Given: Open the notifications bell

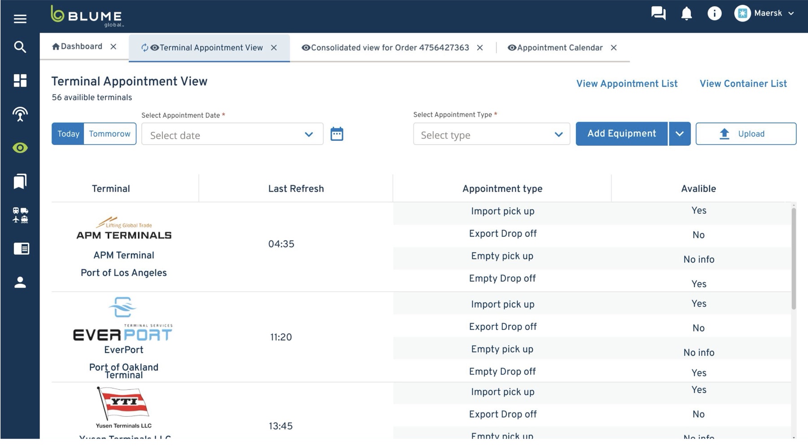Looking at the screenshot, I should 686,13.
